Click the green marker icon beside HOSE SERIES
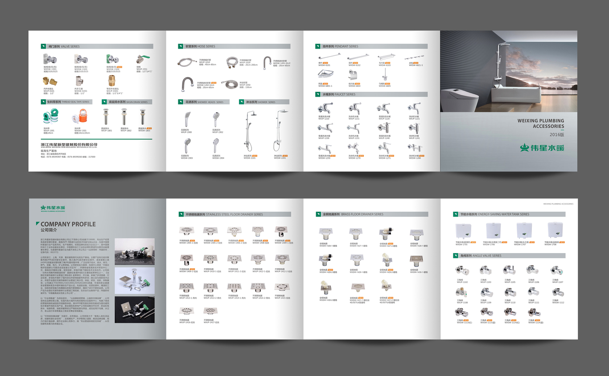Screen dimensions: 609x376 coord(181,46)
